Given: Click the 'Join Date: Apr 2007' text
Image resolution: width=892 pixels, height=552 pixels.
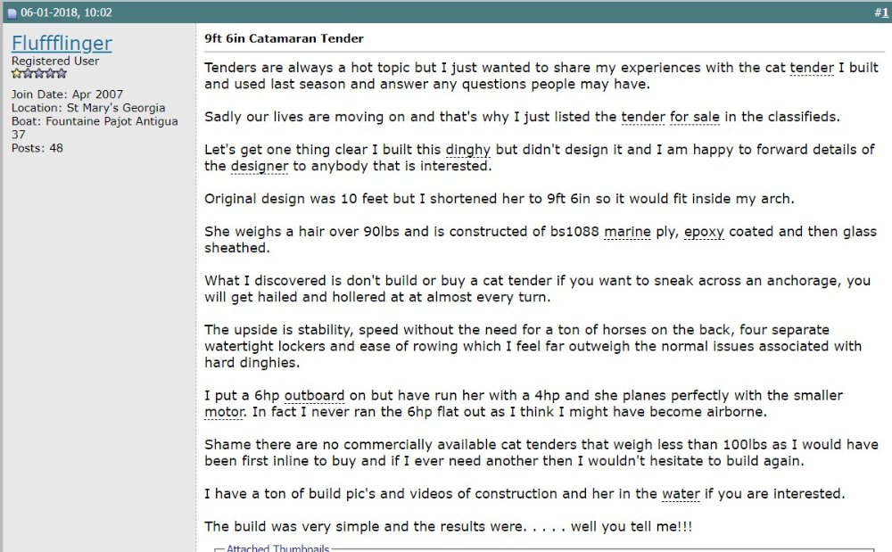Looking at the screenshot, I should pyautogui.click(x=67, y=95).
